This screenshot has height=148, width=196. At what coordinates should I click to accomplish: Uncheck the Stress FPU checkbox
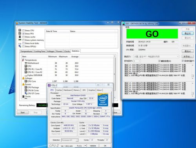tap(24, 34)
